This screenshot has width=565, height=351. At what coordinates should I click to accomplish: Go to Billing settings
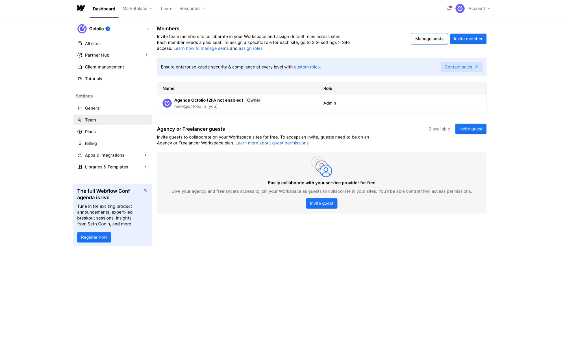(91, 143)
